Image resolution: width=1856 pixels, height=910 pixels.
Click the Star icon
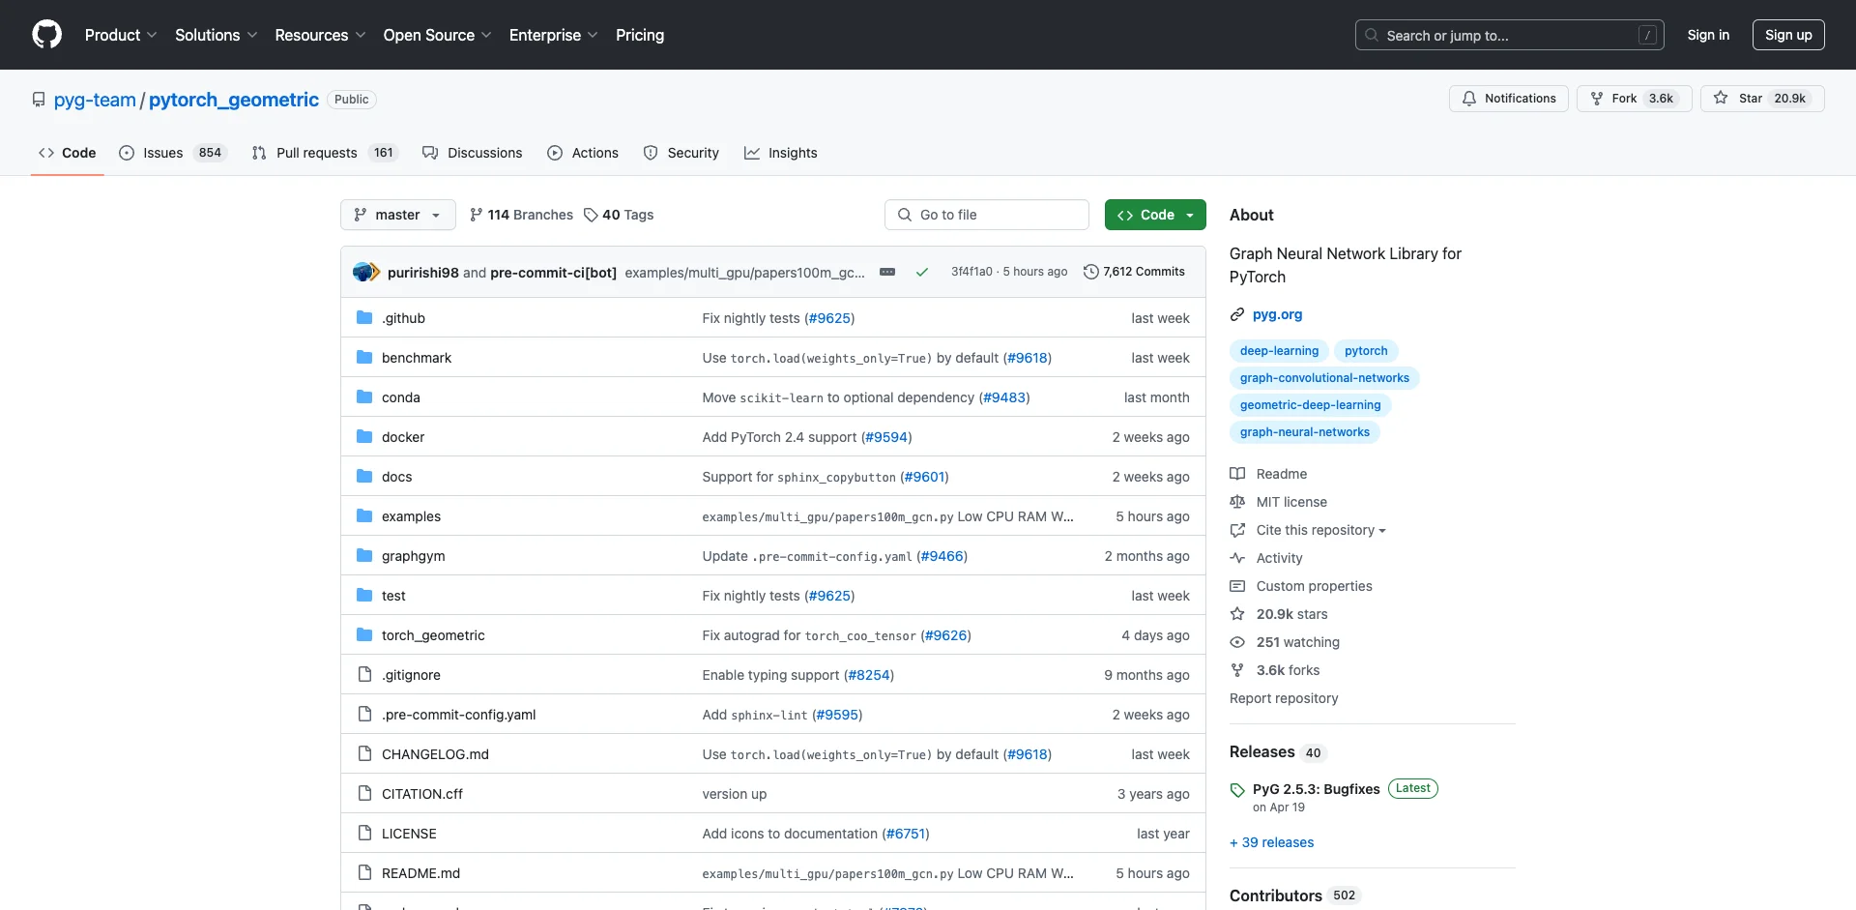click(1721, 99)
